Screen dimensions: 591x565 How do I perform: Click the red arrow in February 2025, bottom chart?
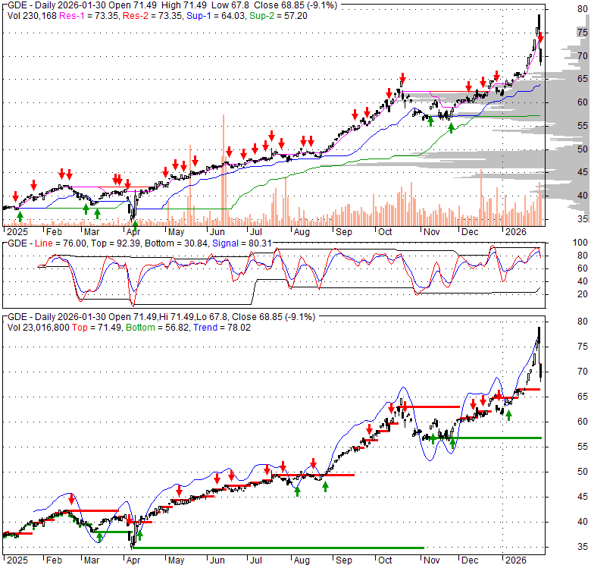72,498
